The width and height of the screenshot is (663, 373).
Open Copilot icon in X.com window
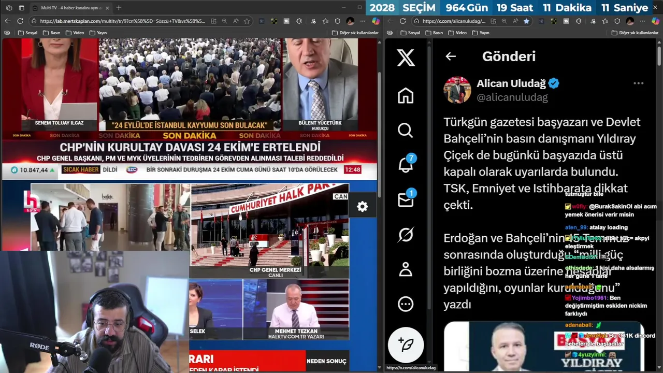[655, 21]
